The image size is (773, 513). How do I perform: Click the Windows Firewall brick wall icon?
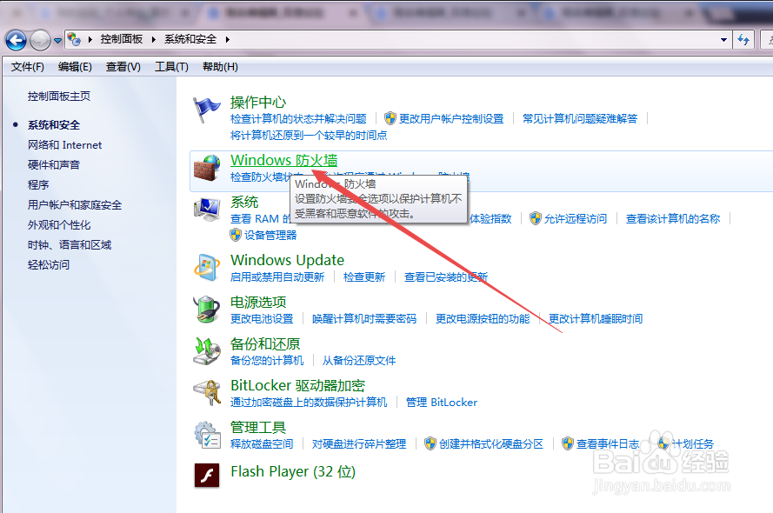pos(207,168)
